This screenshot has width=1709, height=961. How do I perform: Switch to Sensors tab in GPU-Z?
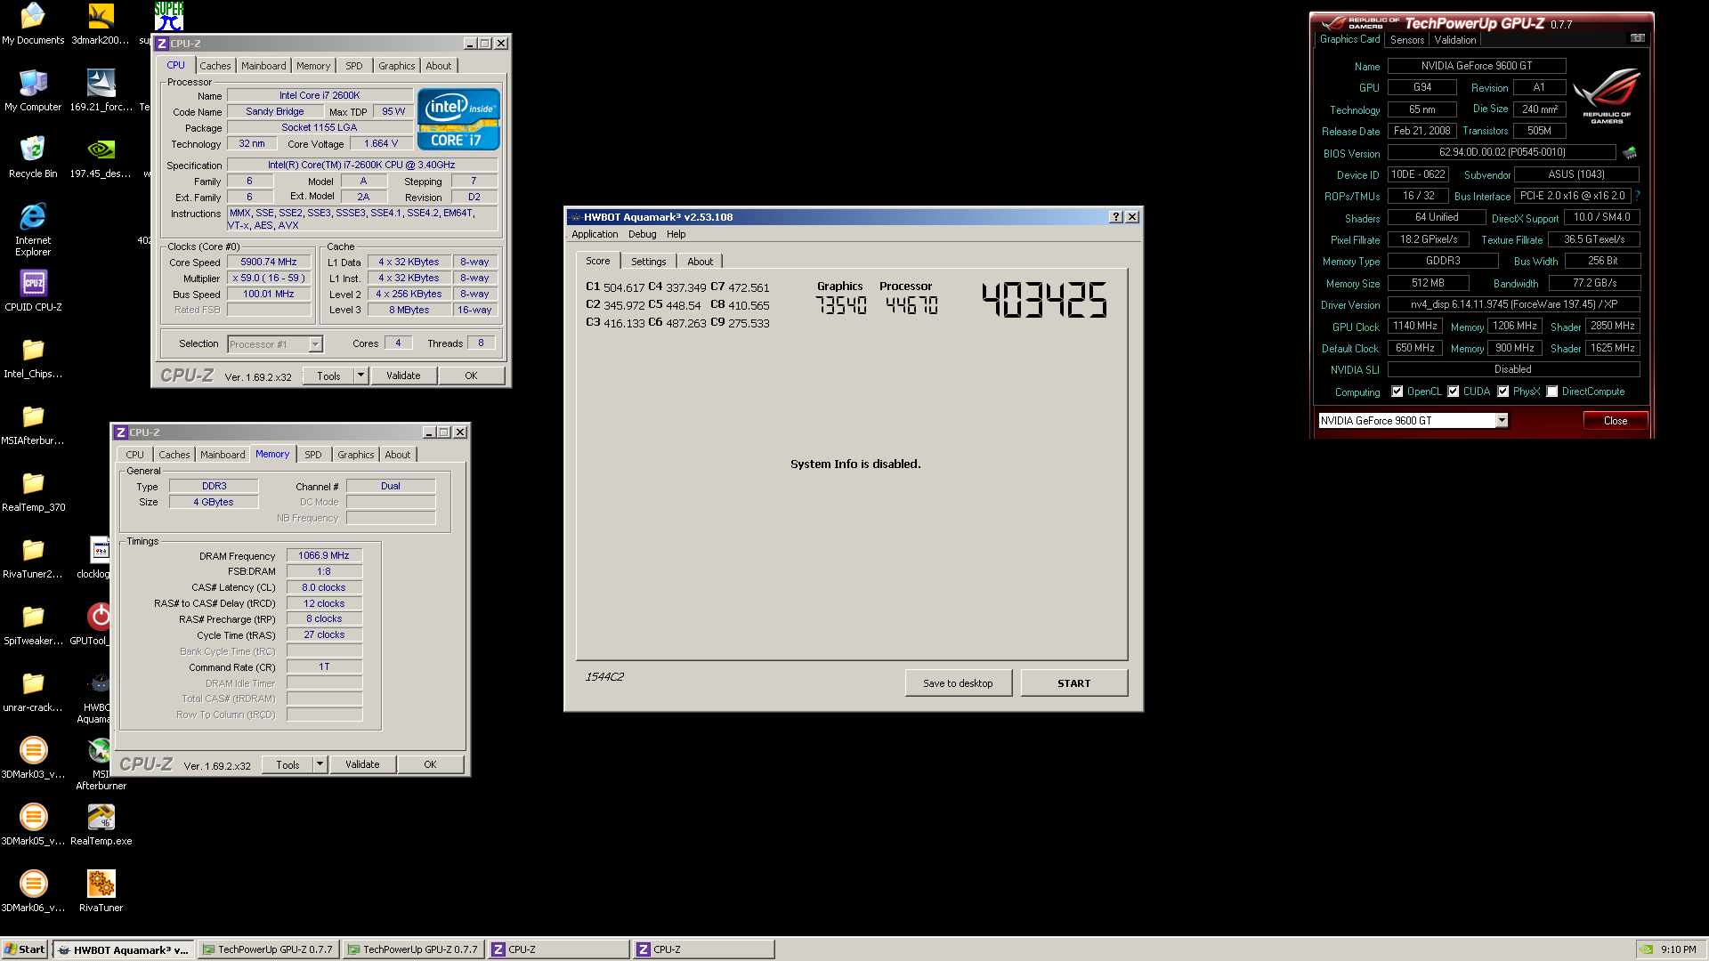[1407, 40]
